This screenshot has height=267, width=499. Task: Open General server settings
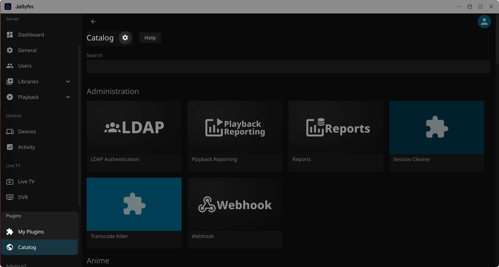pos(27,50)
